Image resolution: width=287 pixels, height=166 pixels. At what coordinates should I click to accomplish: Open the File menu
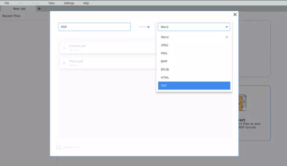tap(7, 3)
